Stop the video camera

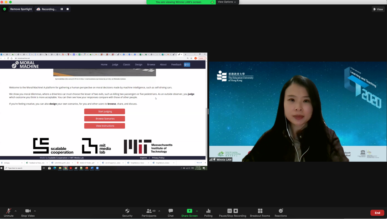point(28,213)
